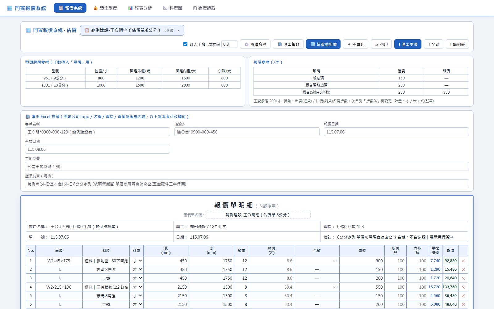Click 玻璃 8清強 cell in row 2
The image size is (494, 309).
click(x=106, y=269)
